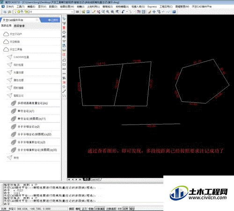Click the properties grid toolbar icon

144,12
